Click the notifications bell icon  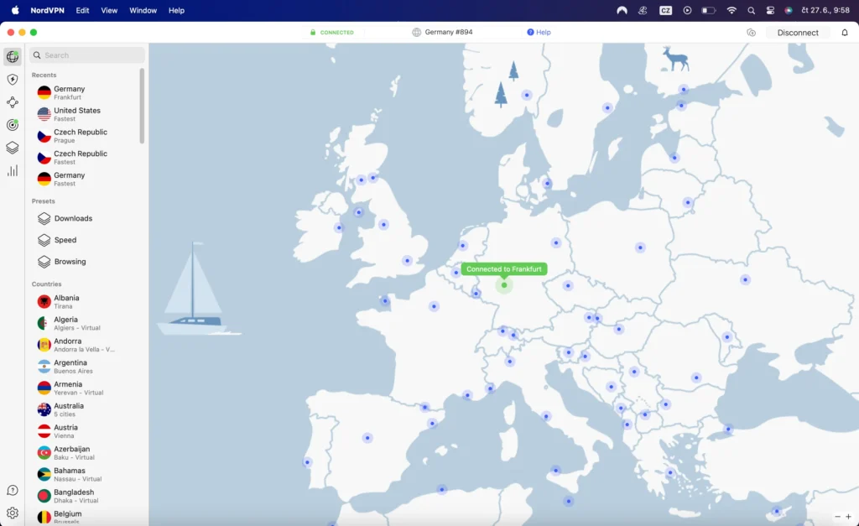coord(844,33)
